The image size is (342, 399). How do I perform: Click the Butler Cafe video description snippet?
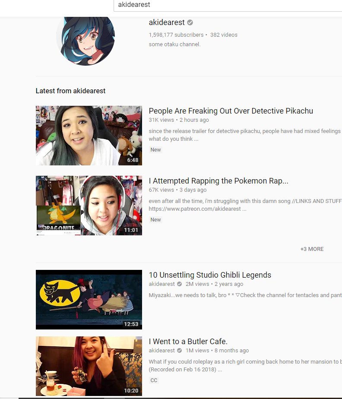[x=245, y=365]
